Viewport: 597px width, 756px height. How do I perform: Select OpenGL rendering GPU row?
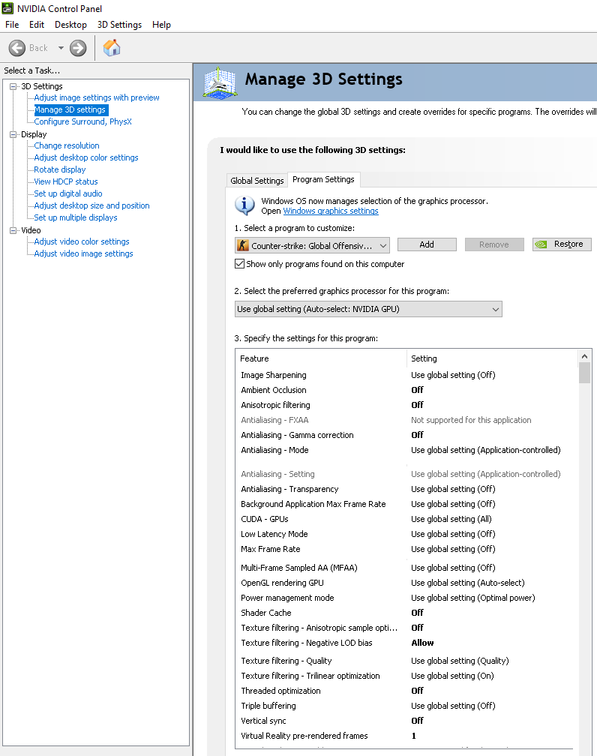click(407, 583)
